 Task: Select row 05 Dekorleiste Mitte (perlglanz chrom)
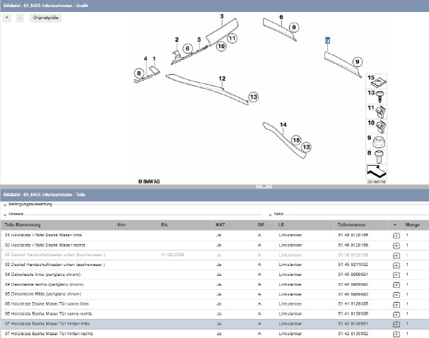click(x=215, y=294)
